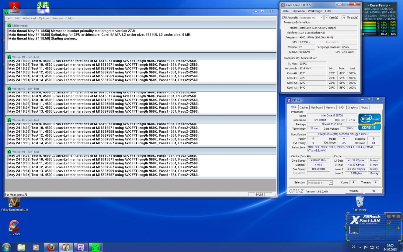Viewport: 403px width, 252px height.
Task: Click the XFast LAN down triangle menu
Action: [393, 216]
